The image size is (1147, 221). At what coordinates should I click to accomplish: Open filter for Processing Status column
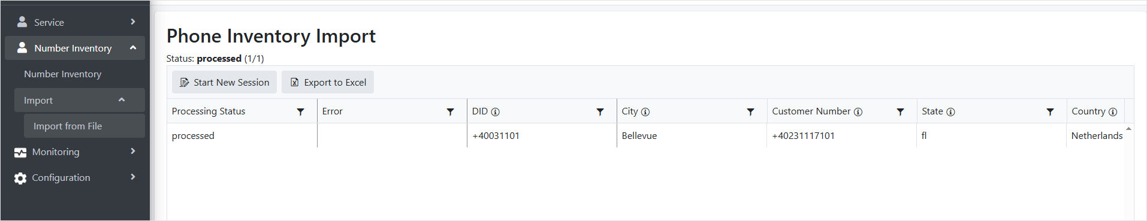[301, 112]
